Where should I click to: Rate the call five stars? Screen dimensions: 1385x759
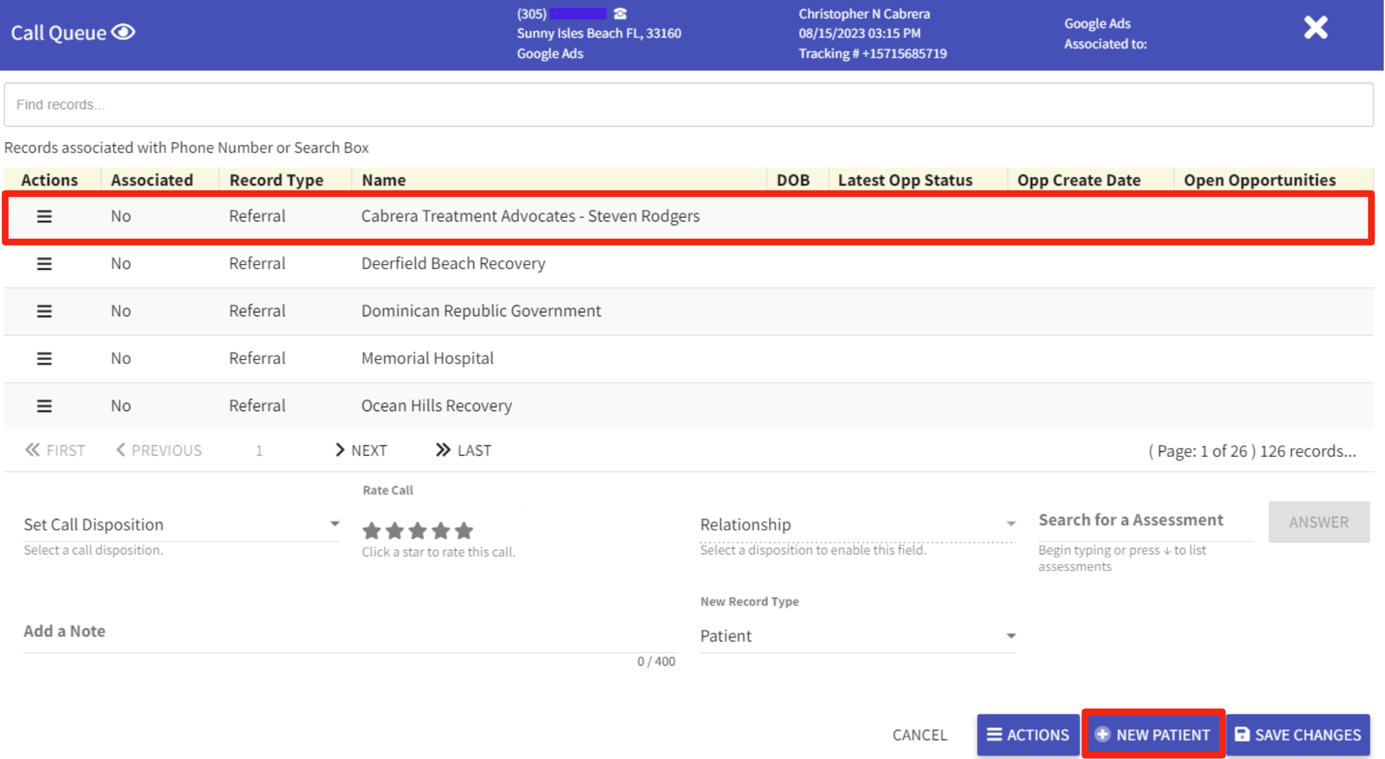click(464, 531)
